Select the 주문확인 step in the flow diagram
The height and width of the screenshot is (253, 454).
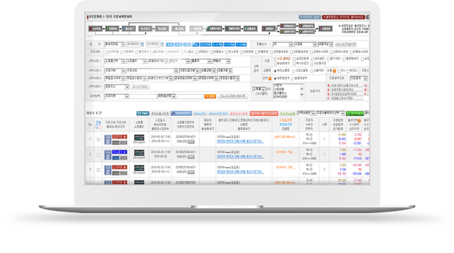tap(111, 29)
